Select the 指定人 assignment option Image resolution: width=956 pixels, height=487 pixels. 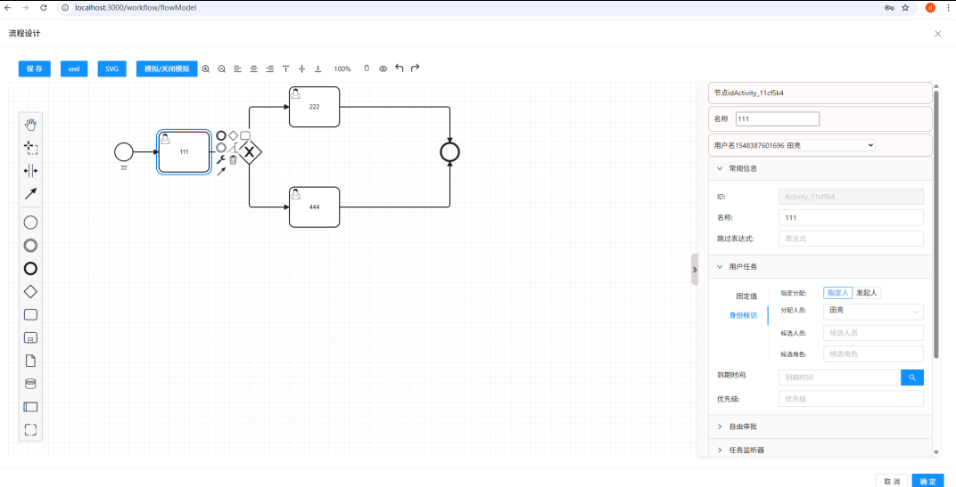(x=837, y=293)
